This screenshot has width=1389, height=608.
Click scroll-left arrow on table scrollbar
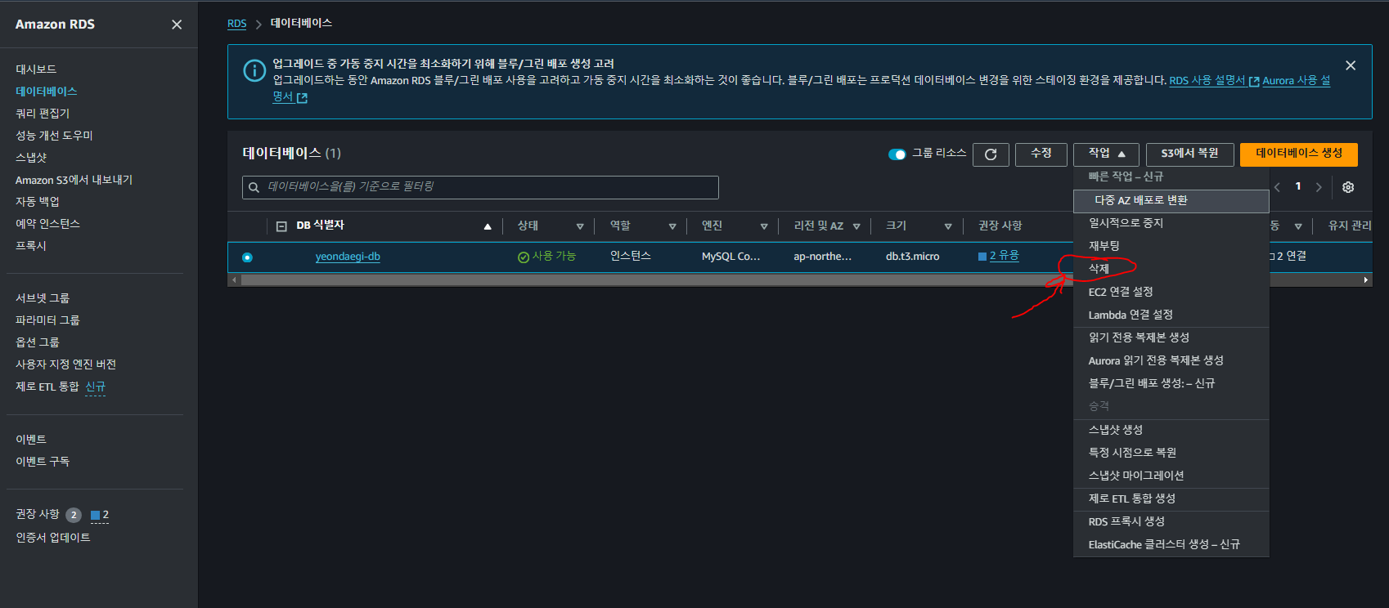235,280
